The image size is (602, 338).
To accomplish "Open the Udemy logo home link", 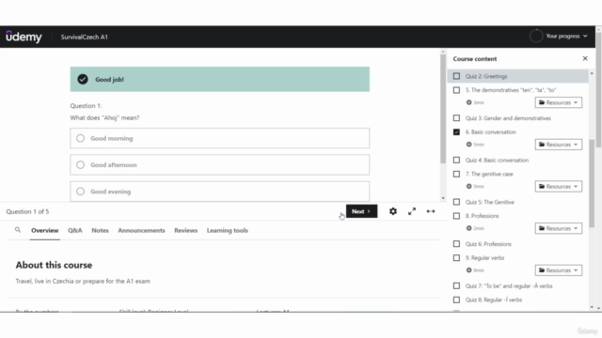I will click(x=24, y=37).
